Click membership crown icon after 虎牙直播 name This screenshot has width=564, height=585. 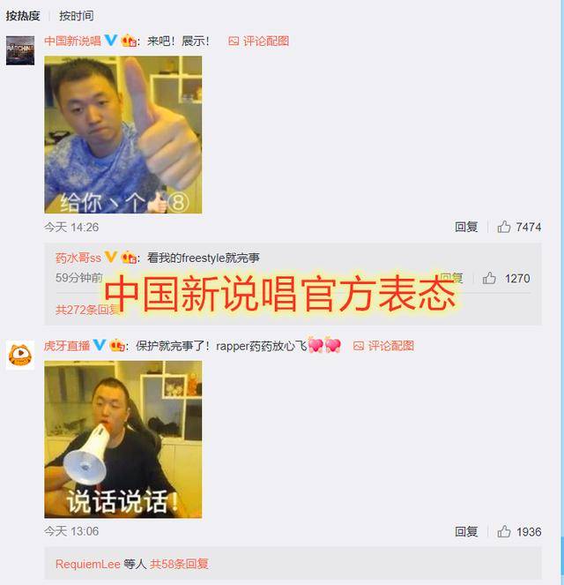click(117, 345)
